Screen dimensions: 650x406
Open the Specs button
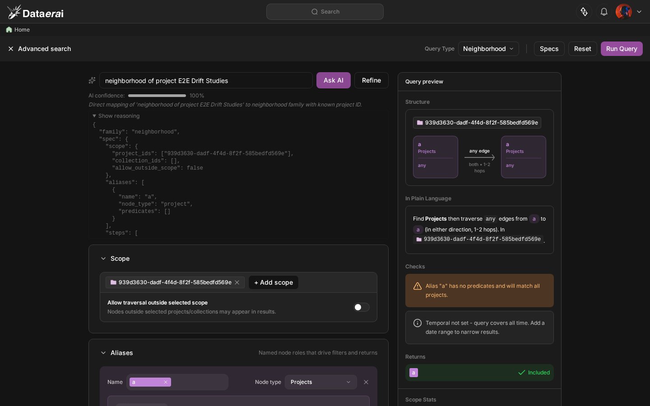pyautogui.click(x=549, y=49)
